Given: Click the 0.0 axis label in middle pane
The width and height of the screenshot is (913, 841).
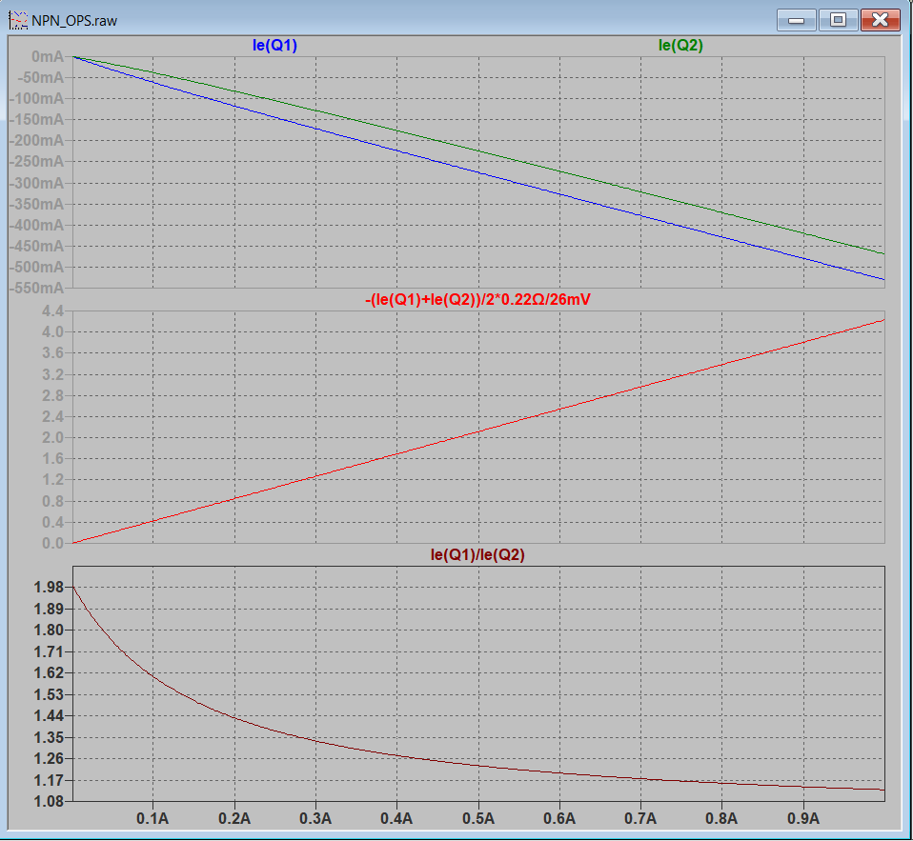Looking at the screenshot, I should 52,543.
